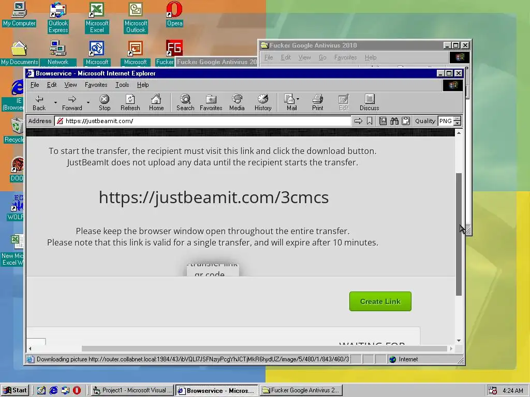Select the Outlook Express desktop icon

58,18
